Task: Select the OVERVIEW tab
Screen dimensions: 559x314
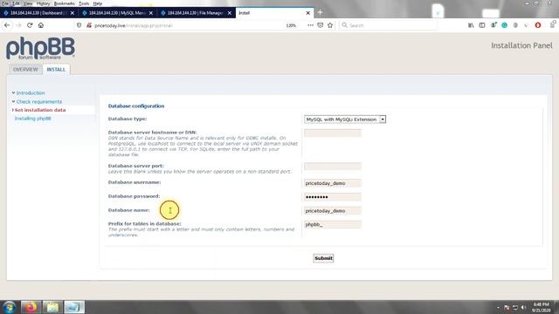Action: click(x=25, y=69)
